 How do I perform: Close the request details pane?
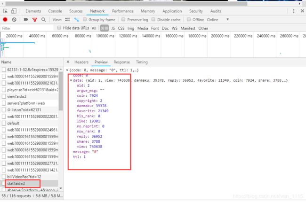[68, 62]
